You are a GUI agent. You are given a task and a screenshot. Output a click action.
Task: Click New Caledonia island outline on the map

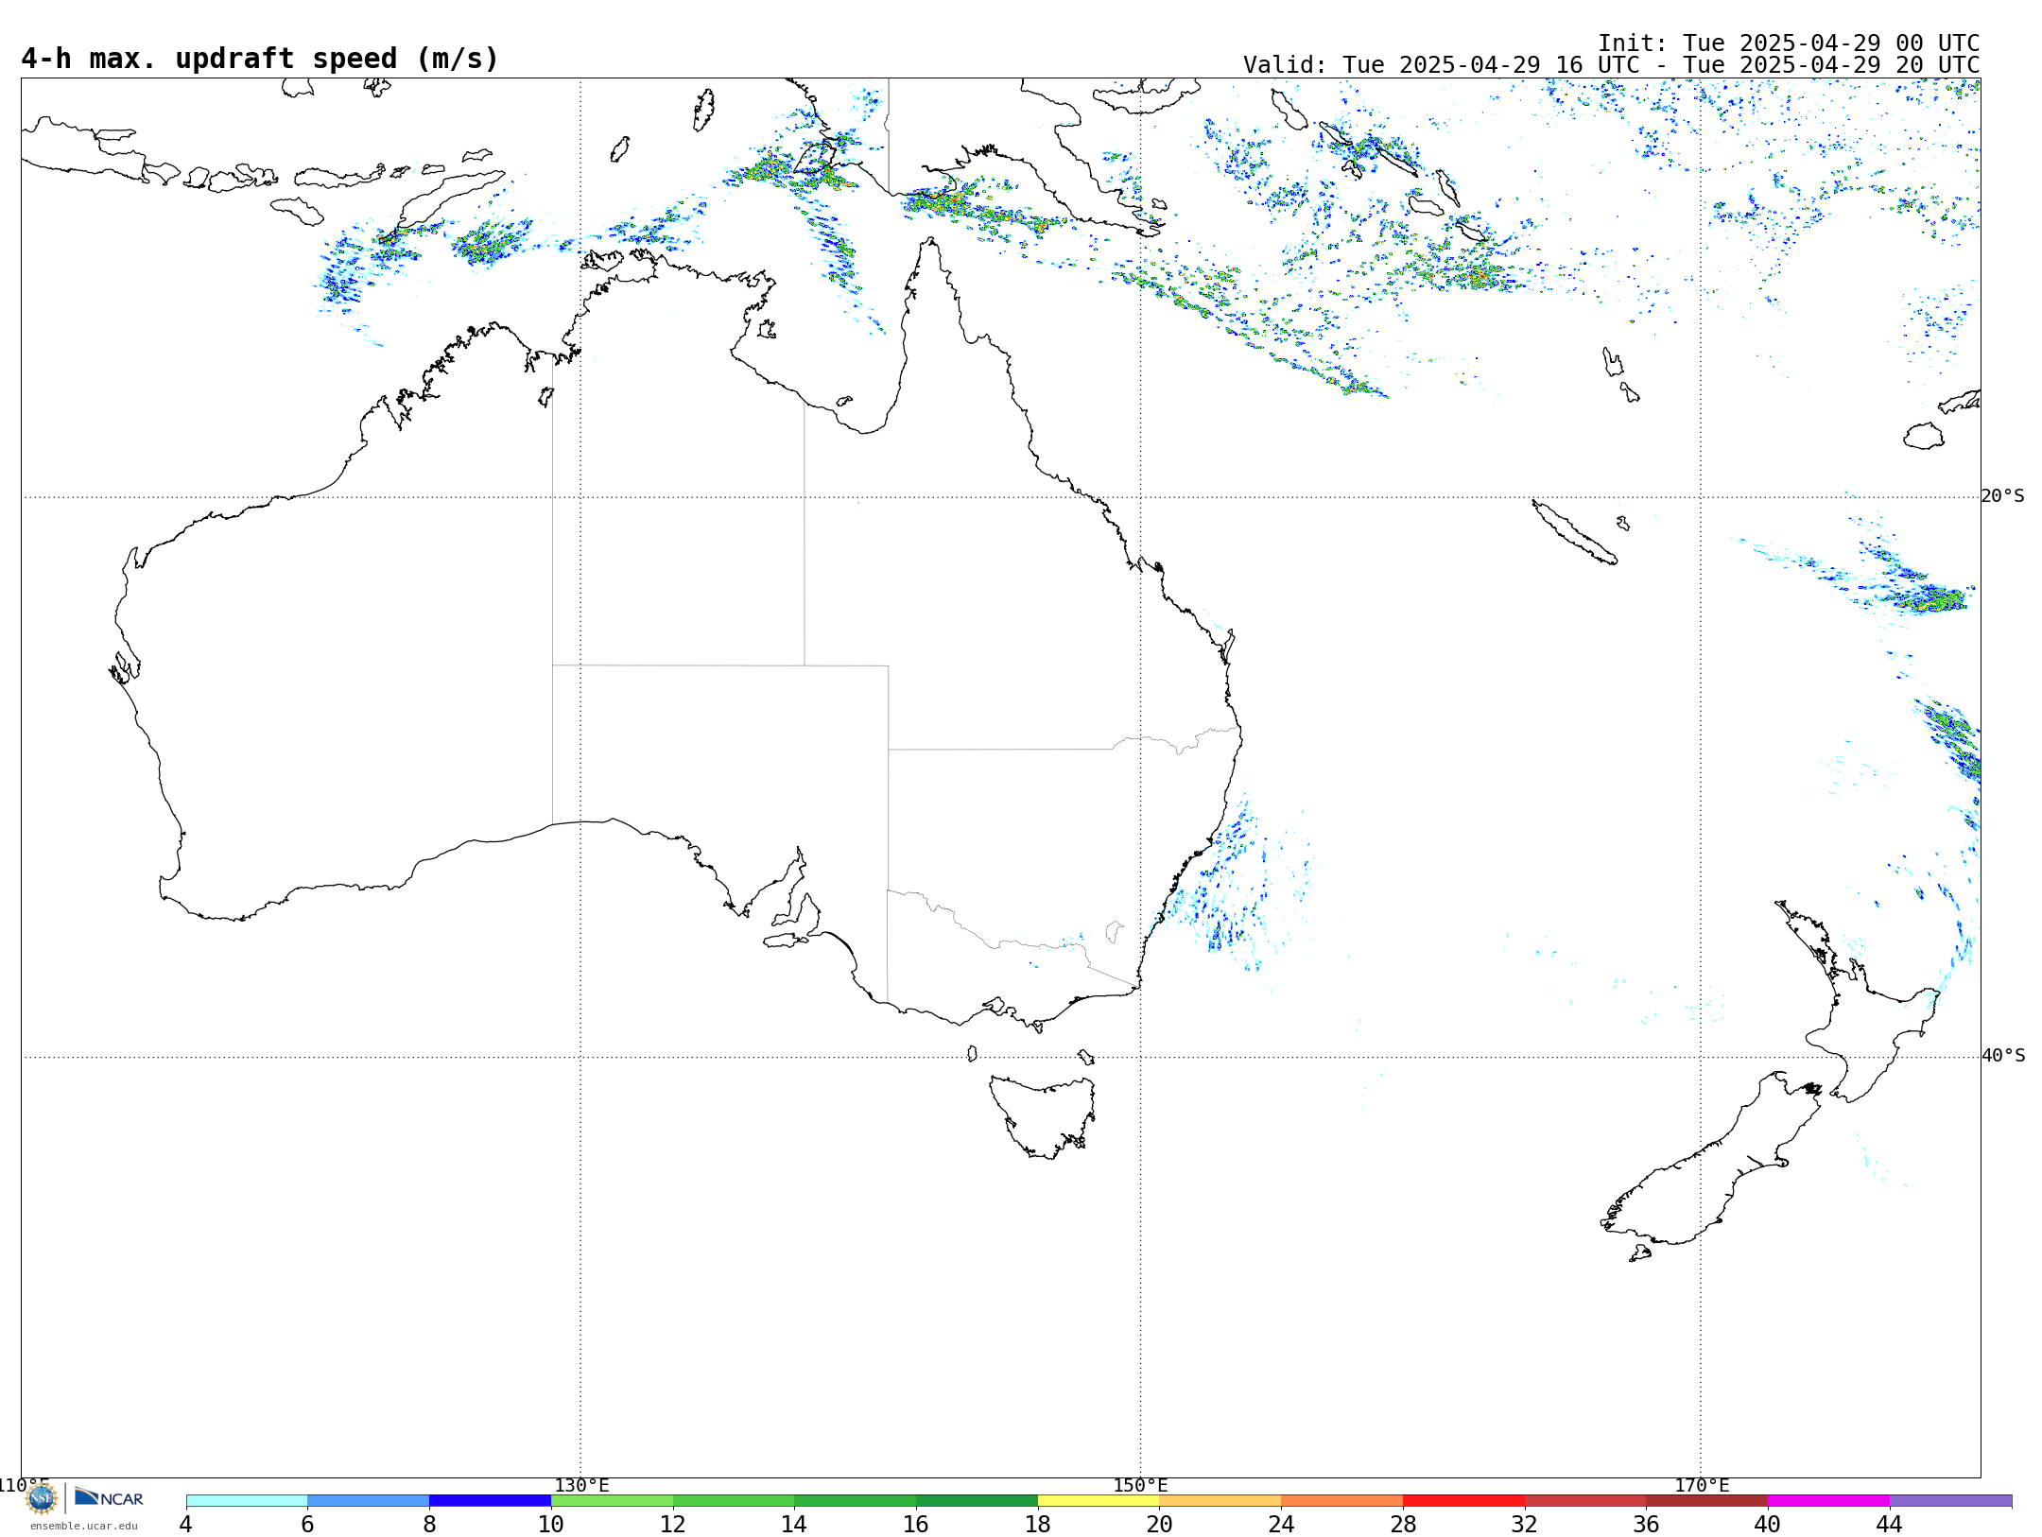coord(1574,532)
